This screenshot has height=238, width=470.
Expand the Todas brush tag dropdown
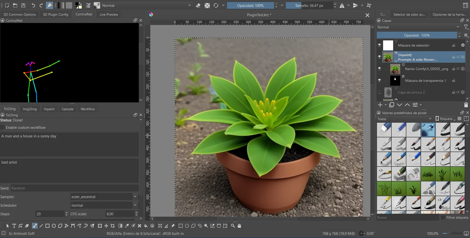405,119
